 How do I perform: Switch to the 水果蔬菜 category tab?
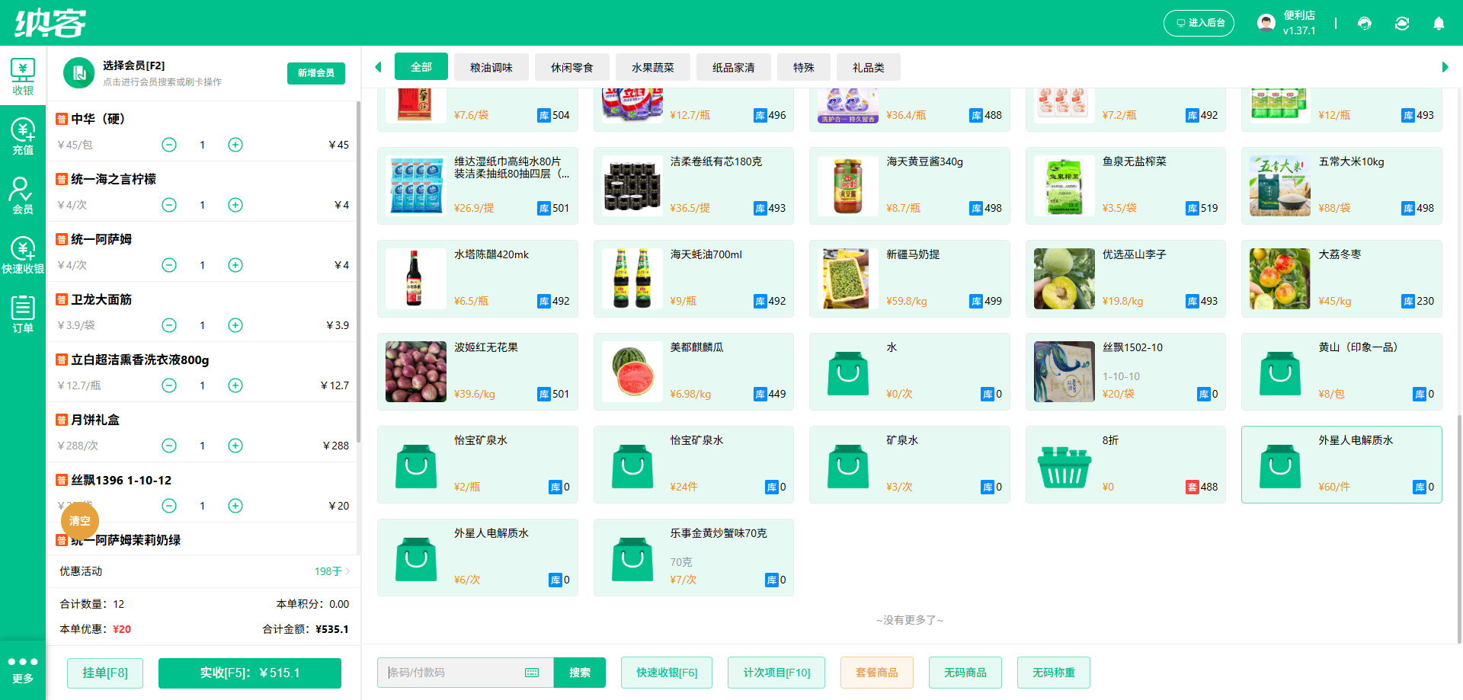click(653, 67)
